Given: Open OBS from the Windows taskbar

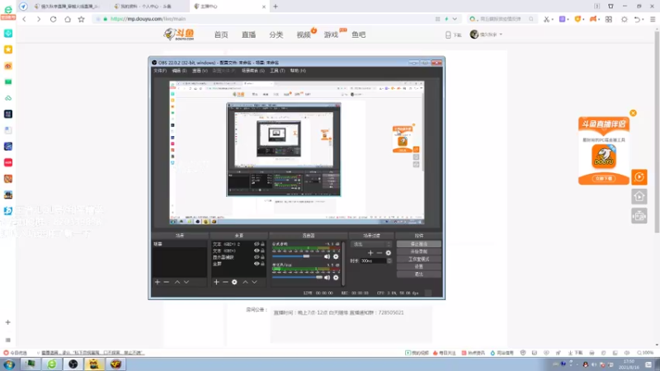Looking at the screenshot, I should (73, 364).
